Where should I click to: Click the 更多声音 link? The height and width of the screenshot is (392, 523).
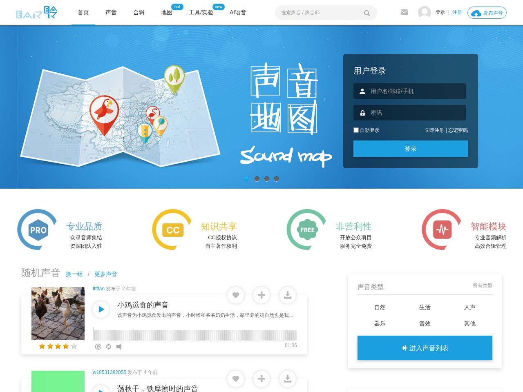106,274
